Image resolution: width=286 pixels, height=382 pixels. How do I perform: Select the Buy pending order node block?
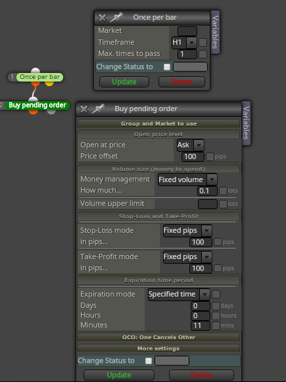click(x=37, y=105)
